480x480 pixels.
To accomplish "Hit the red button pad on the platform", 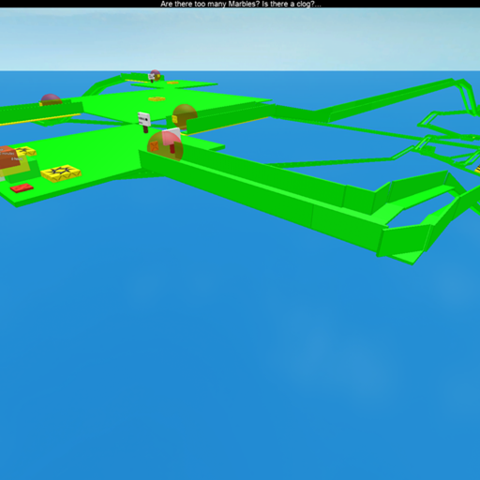I will point(22,187).
